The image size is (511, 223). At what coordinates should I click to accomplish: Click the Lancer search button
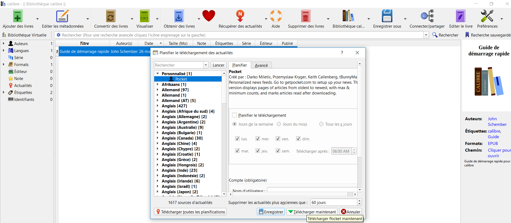pyautogui.click(x=218, y=65)
